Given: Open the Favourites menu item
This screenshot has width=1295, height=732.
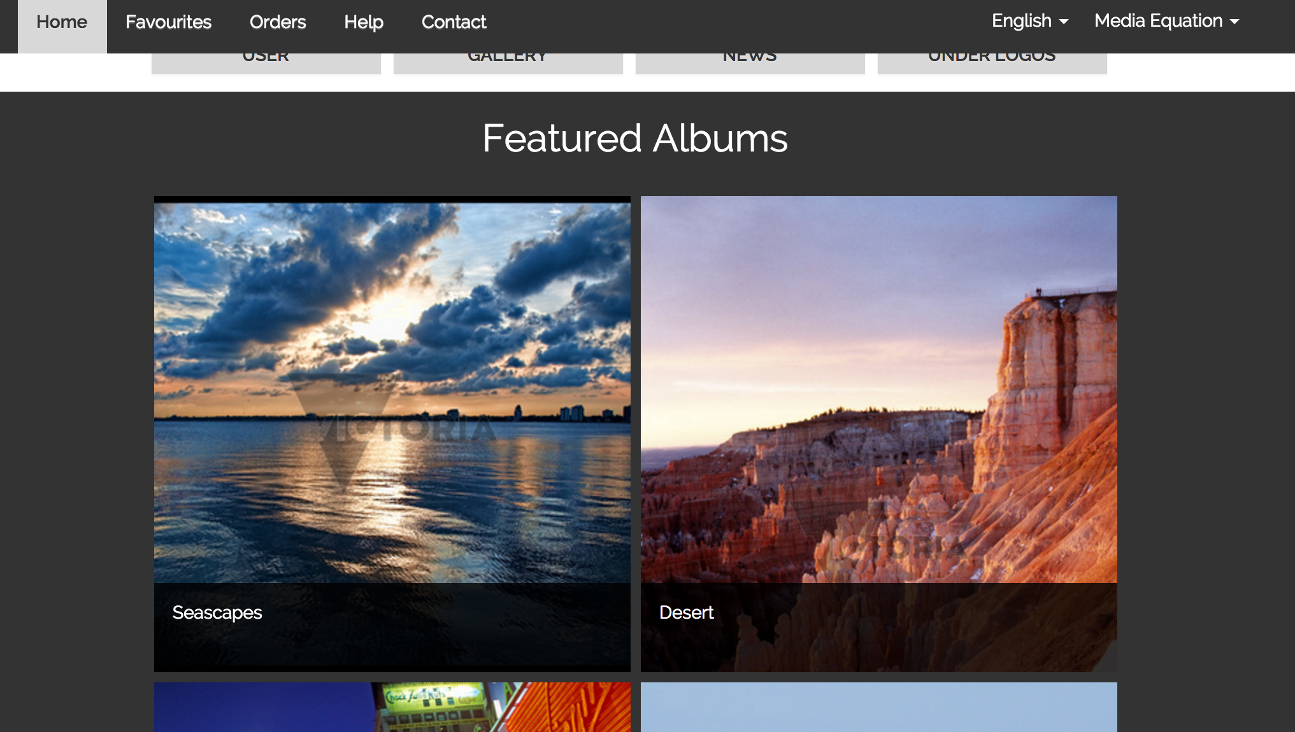Looking at the screenshot, I should (x=168, y=22).
